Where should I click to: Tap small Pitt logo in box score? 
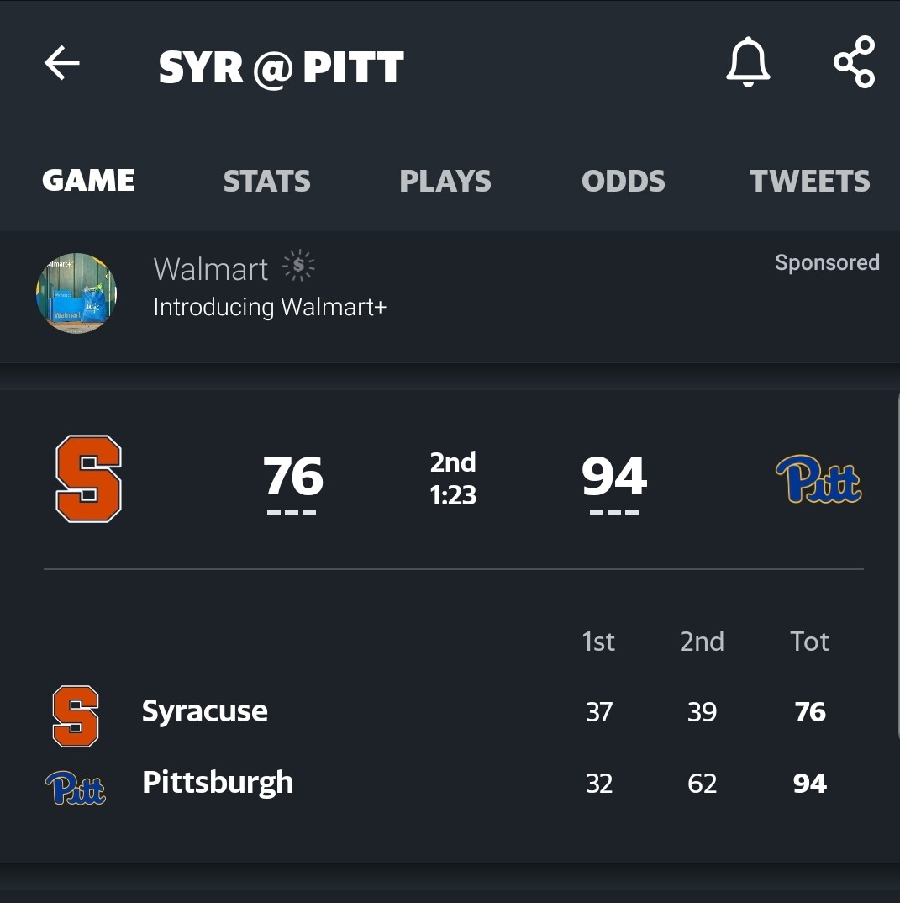tap(76, 787)
